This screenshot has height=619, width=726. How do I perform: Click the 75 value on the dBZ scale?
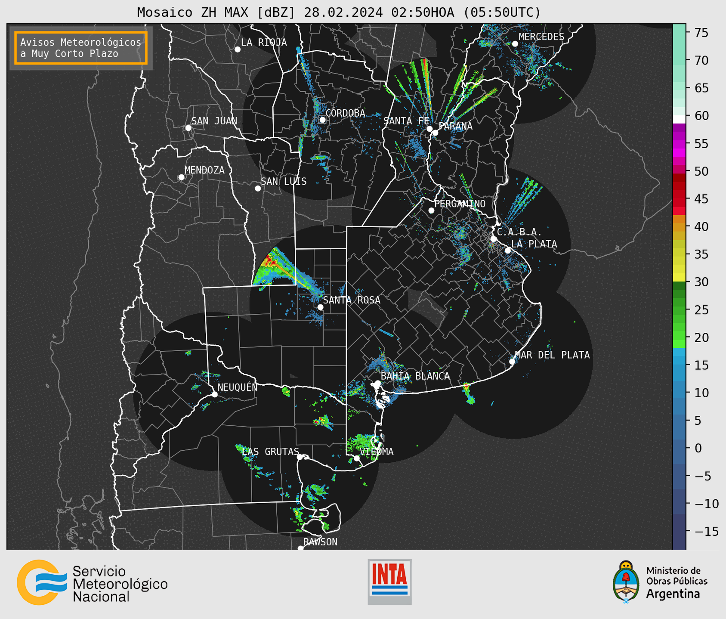[701, 32]
